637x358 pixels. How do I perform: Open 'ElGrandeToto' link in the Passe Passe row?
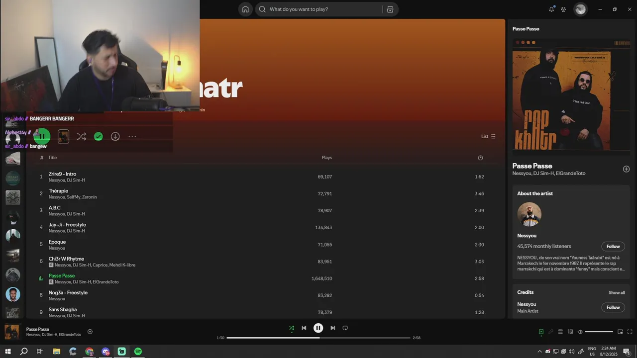click(x=106, y=282)
